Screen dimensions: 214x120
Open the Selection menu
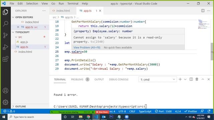32,4
